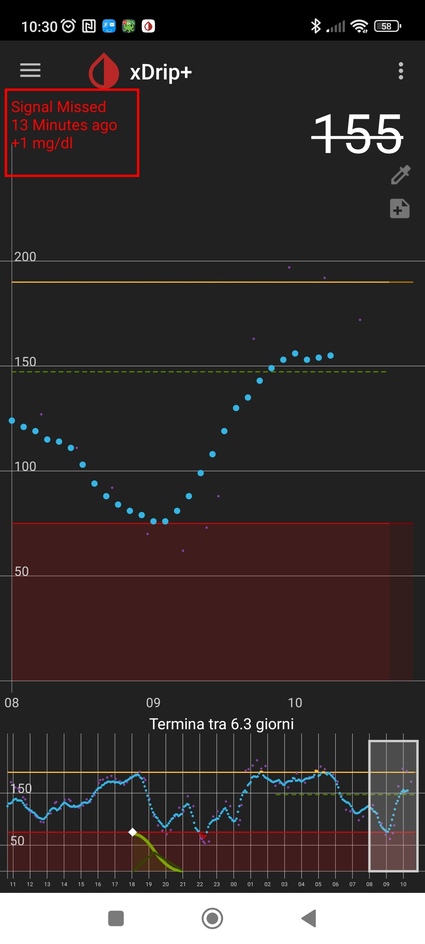This screenshot has height=944, width=425.
Task: Tap the 200 y-axis label on main chart
Action: [x=25, y=256]
